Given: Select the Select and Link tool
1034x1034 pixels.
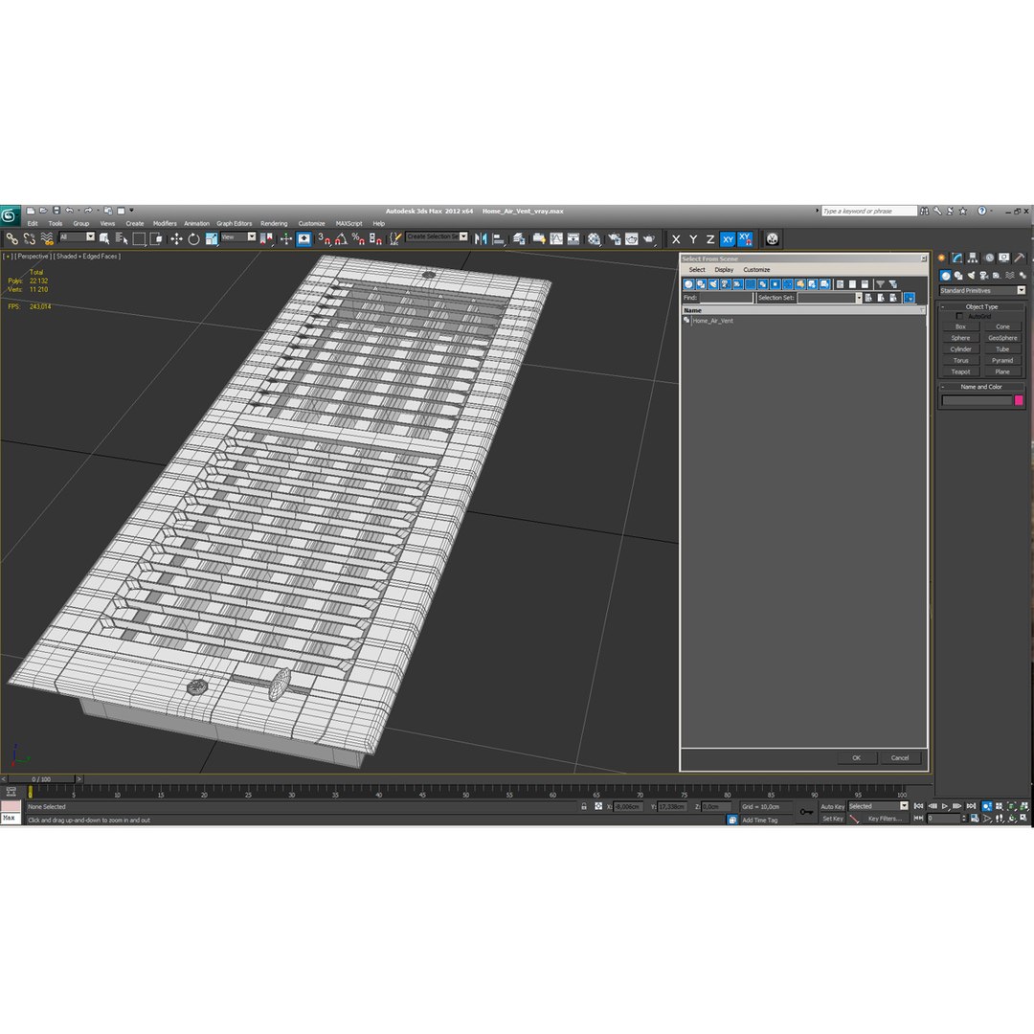Looking at the screenshot, I should click(11, 238).
